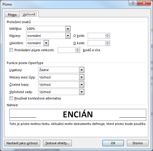Open the Stylistické sady dropdown
The height and width of the screenshot is (151, 153).
81,92
